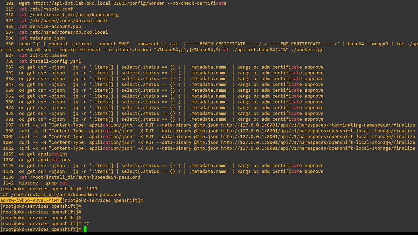Click history line 966 oc get csr command

(x=171, y=102)
